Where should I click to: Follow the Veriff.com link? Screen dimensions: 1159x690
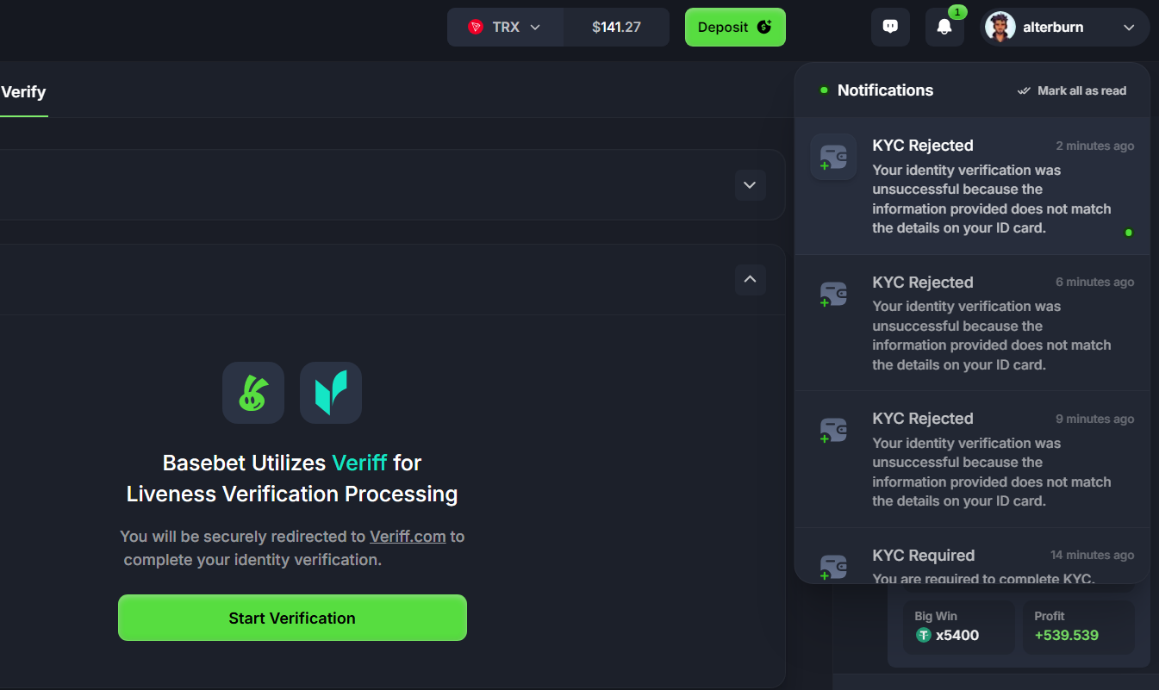pos(408,537)
